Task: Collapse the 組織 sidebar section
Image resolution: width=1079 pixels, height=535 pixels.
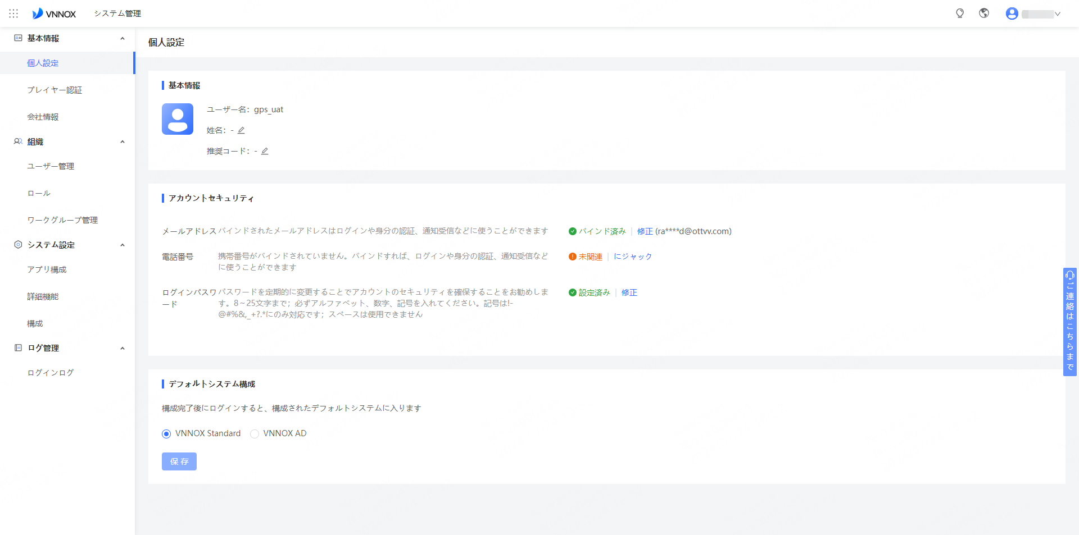Action: coord(123,141)
